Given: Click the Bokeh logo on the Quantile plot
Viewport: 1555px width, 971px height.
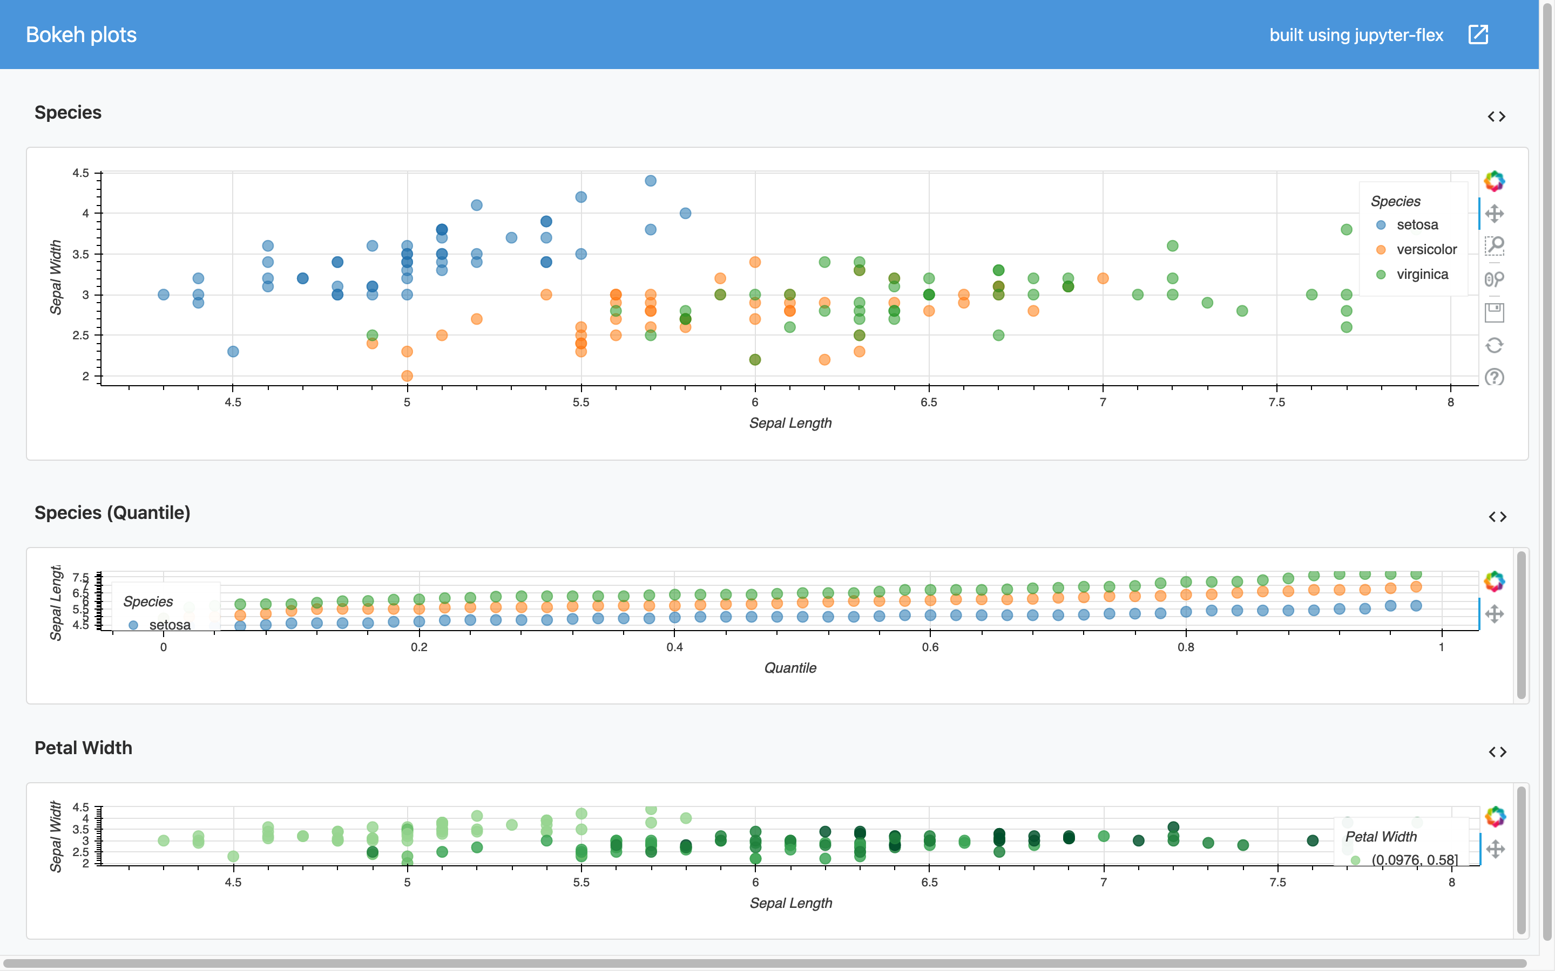Looking at the screenshot, I should pos(1495,581).
